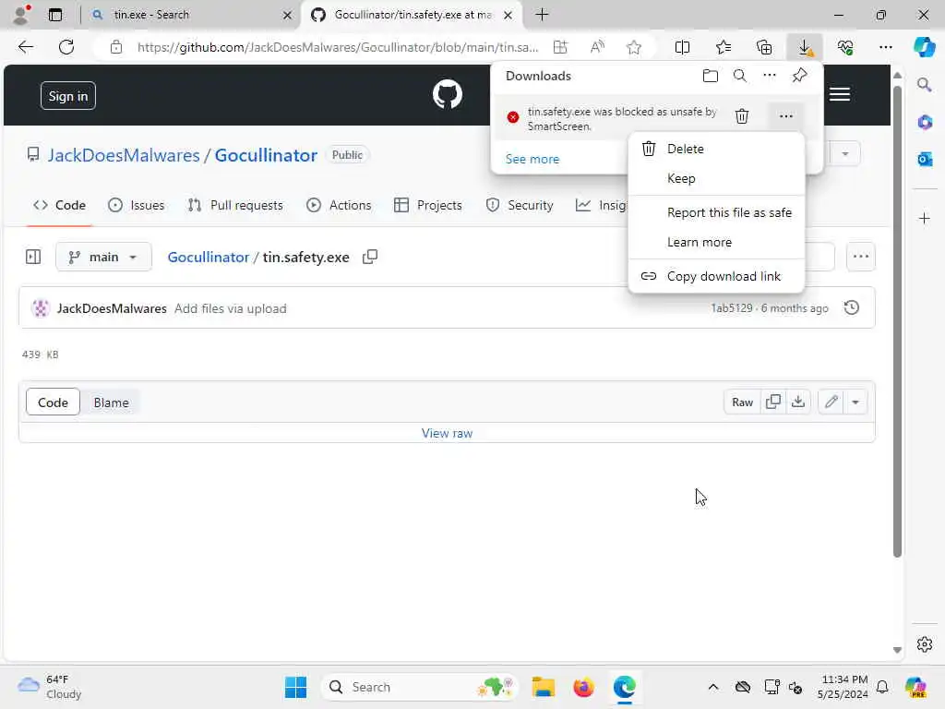
Task: Open the downloads folder icon
Action: [710, 76]
